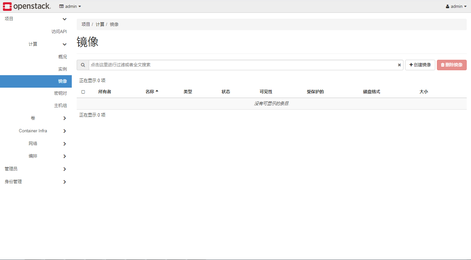Click the 受保护的 column header
The image size is (471, 260).
tap(315, 92)
